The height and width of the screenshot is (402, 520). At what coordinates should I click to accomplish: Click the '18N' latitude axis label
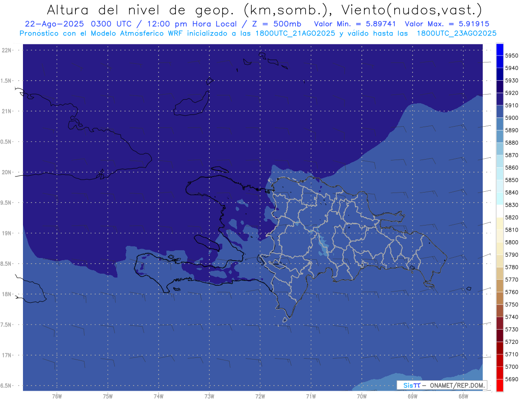[7, 294]
